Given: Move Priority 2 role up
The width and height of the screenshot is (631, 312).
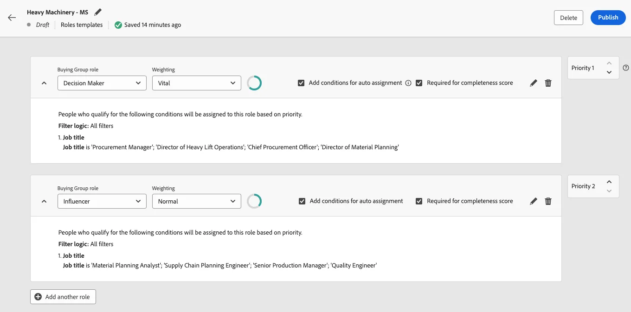Looking at the screenshot, I should click(609, 182).
